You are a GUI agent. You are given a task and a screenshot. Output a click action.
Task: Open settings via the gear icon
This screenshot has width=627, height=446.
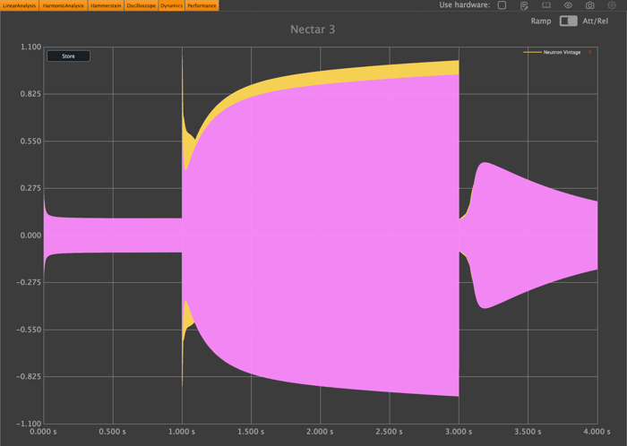(x=612, y=5)
